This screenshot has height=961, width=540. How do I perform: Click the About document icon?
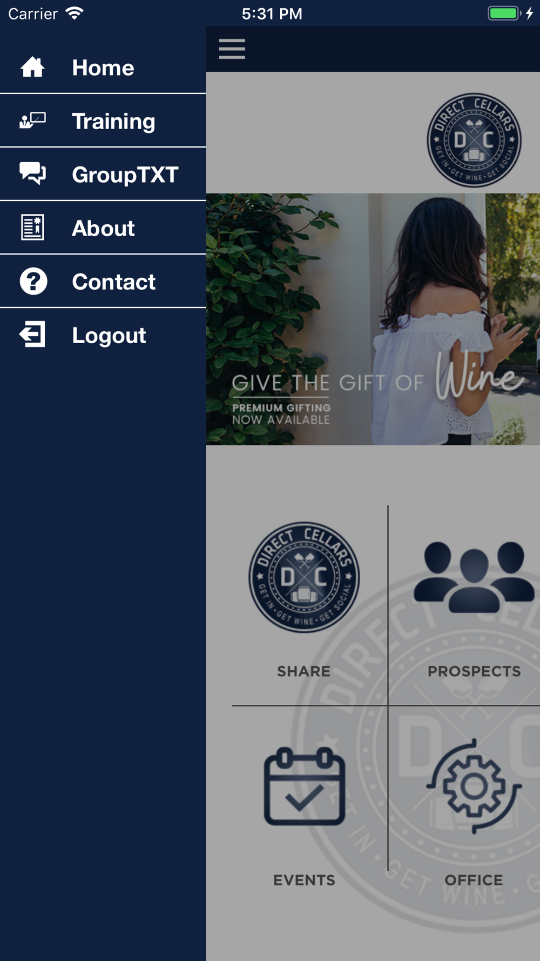32,227
